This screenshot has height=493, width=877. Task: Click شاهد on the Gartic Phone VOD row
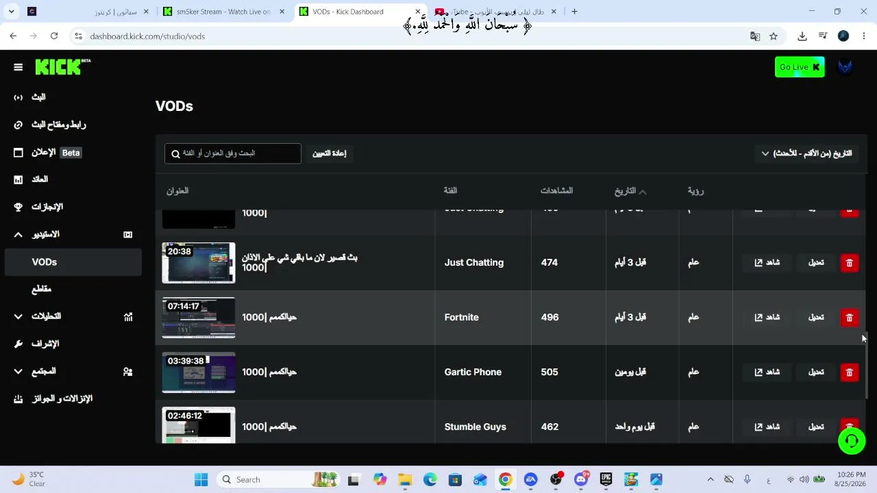[x=767, y=372]
